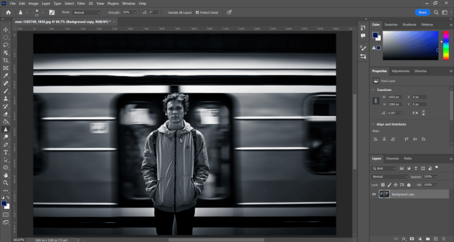Select the Eyedropper tool
Image resolution: width=454 pixels, height=242 pixels.
pyautogui.click(x=6, y=76)
